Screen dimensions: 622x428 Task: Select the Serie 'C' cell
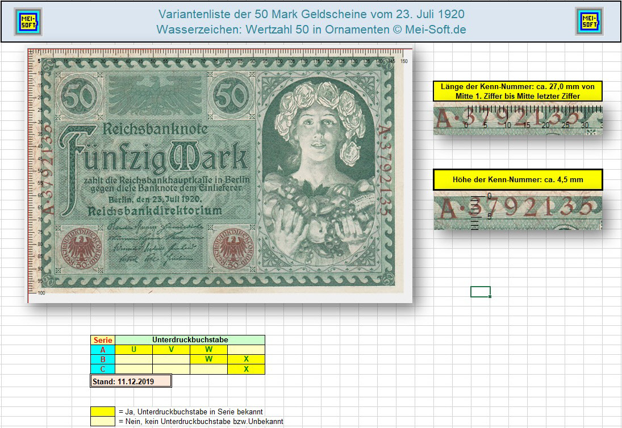103,369
